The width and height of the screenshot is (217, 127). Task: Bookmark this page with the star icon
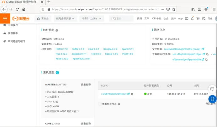[x=174, y=9]
